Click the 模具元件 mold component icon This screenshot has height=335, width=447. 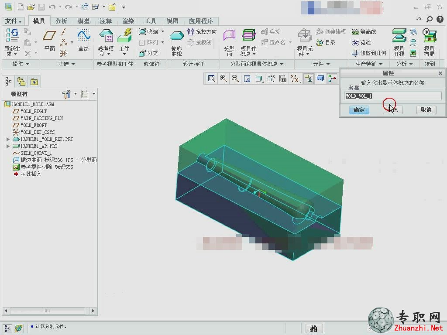[x=305, y=36]
